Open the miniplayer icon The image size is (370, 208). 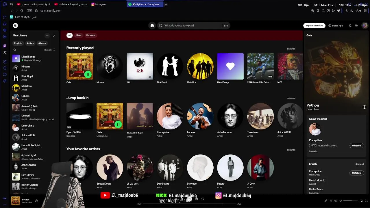361,201
